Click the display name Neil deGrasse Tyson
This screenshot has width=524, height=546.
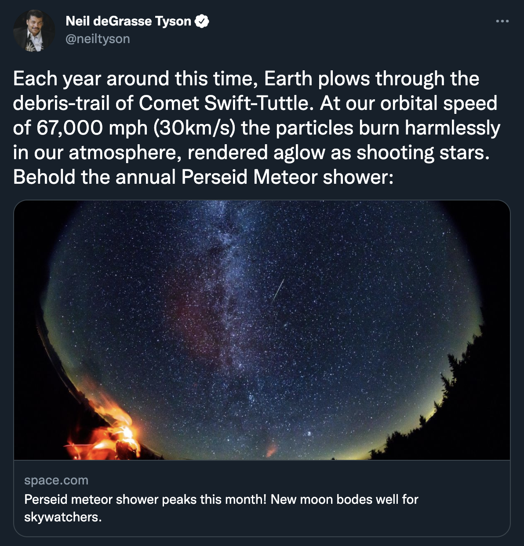click(128, 21)
